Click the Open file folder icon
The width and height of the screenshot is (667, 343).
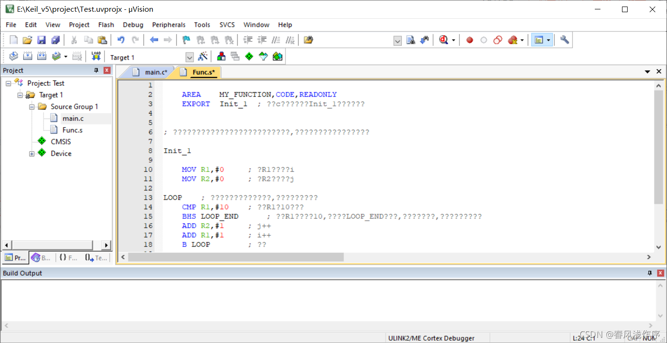[28, 40]
